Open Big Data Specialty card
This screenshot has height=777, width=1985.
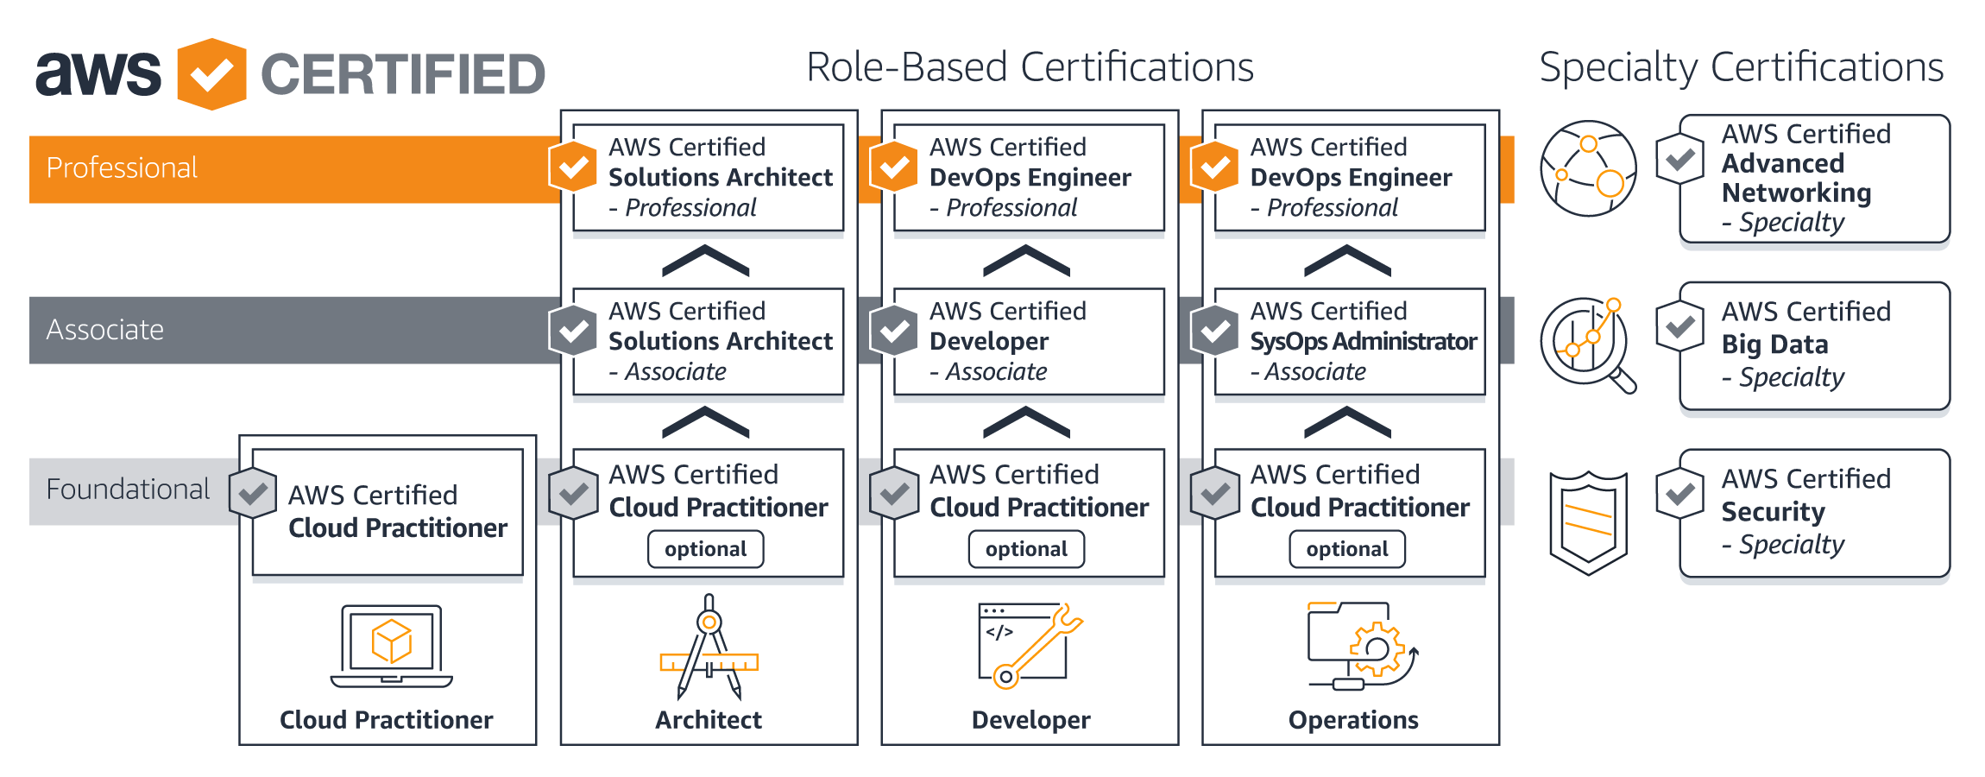tap(1814, 345)
